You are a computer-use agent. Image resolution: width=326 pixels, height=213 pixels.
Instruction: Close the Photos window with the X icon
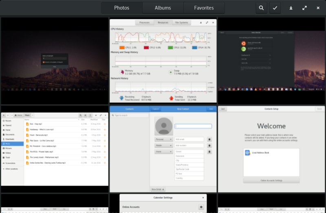point(318,8)
